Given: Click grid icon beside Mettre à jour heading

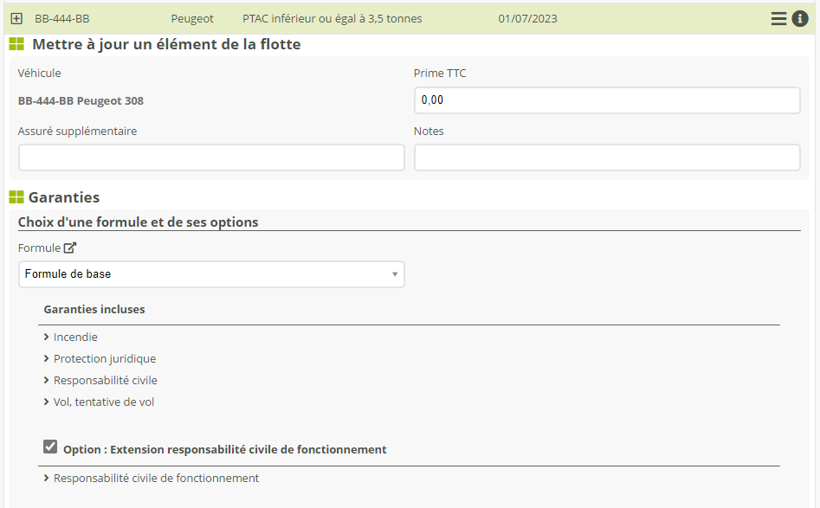Looking at the screenshot, I should (x=16, y=44).
